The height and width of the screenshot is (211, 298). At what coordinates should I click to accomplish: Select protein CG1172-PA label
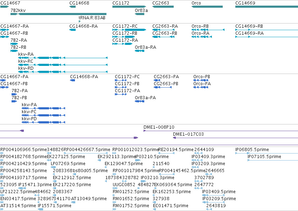click(x=127, y=91)
